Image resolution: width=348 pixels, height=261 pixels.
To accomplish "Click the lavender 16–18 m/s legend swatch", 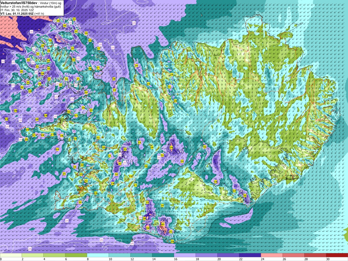I will 185,255.
